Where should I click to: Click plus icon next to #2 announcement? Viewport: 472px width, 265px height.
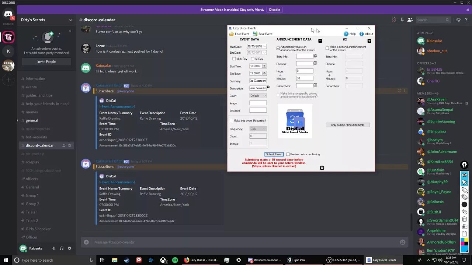coord(369,41)
